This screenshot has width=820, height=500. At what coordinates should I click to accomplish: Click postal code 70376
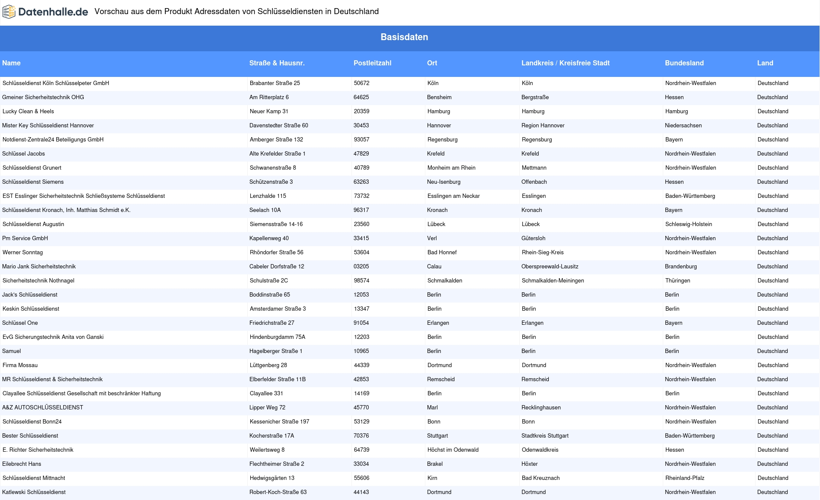(361, 436)
